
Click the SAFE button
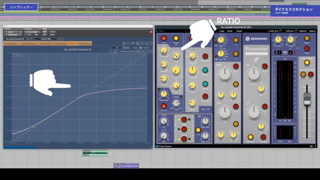(44, 35)
